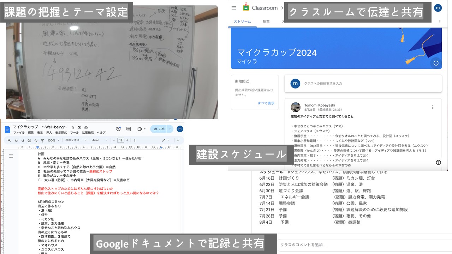Image resolution: width=452 pixels, height=254 pixels.
Task: Open the 表示形式 menu
Action: point(61,133)
